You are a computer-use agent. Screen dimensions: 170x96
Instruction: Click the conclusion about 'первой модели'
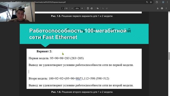point(81,65)
